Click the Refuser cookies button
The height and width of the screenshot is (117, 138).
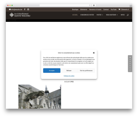(x=69, y=71)
